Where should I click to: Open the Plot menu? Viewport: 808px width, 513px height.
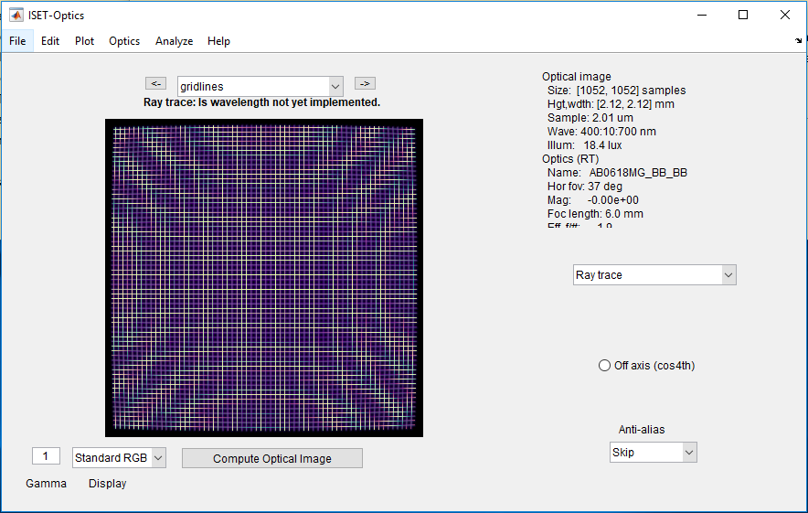point(84,41)
